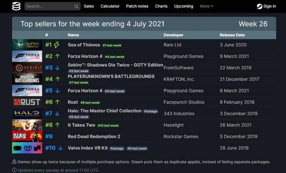Click the blue down arrow beside #10

60,148
